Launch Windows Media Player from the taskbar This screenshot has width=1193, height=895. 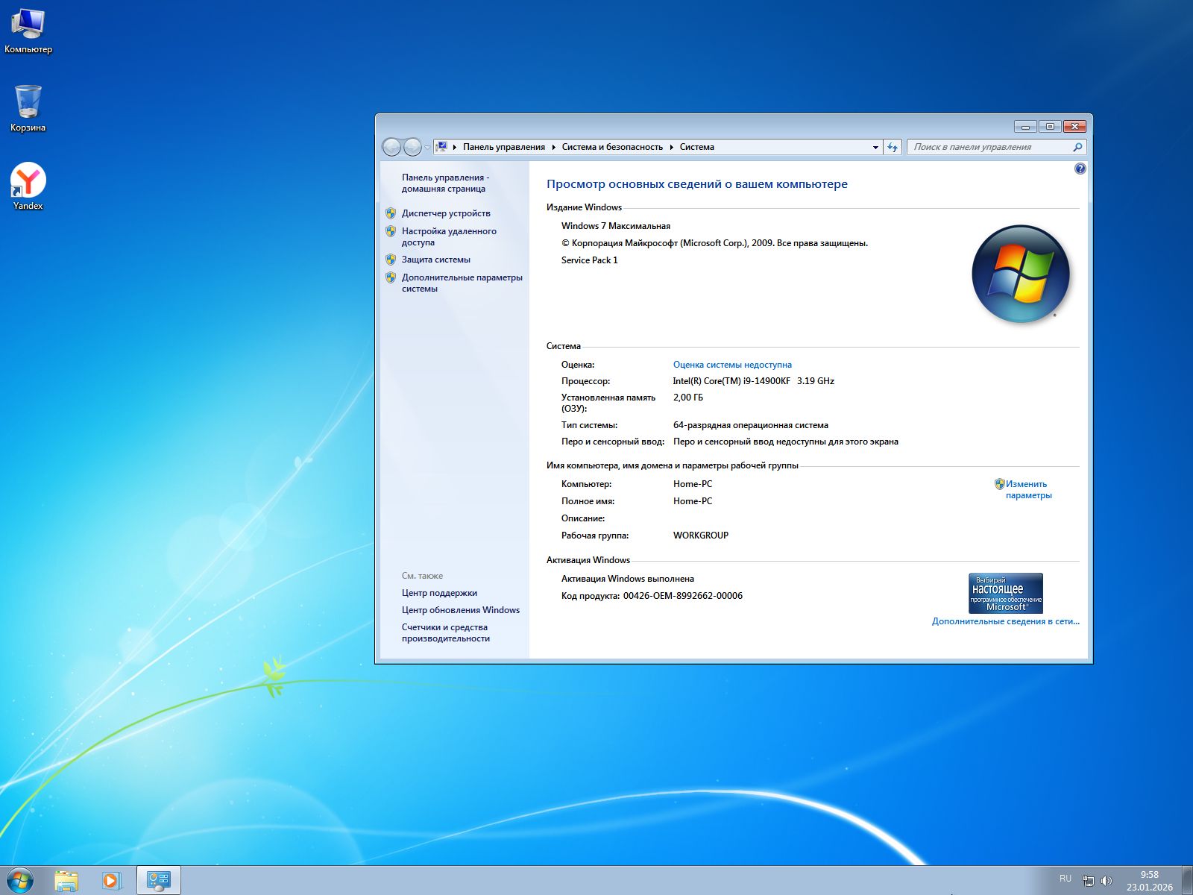point(110,880)
